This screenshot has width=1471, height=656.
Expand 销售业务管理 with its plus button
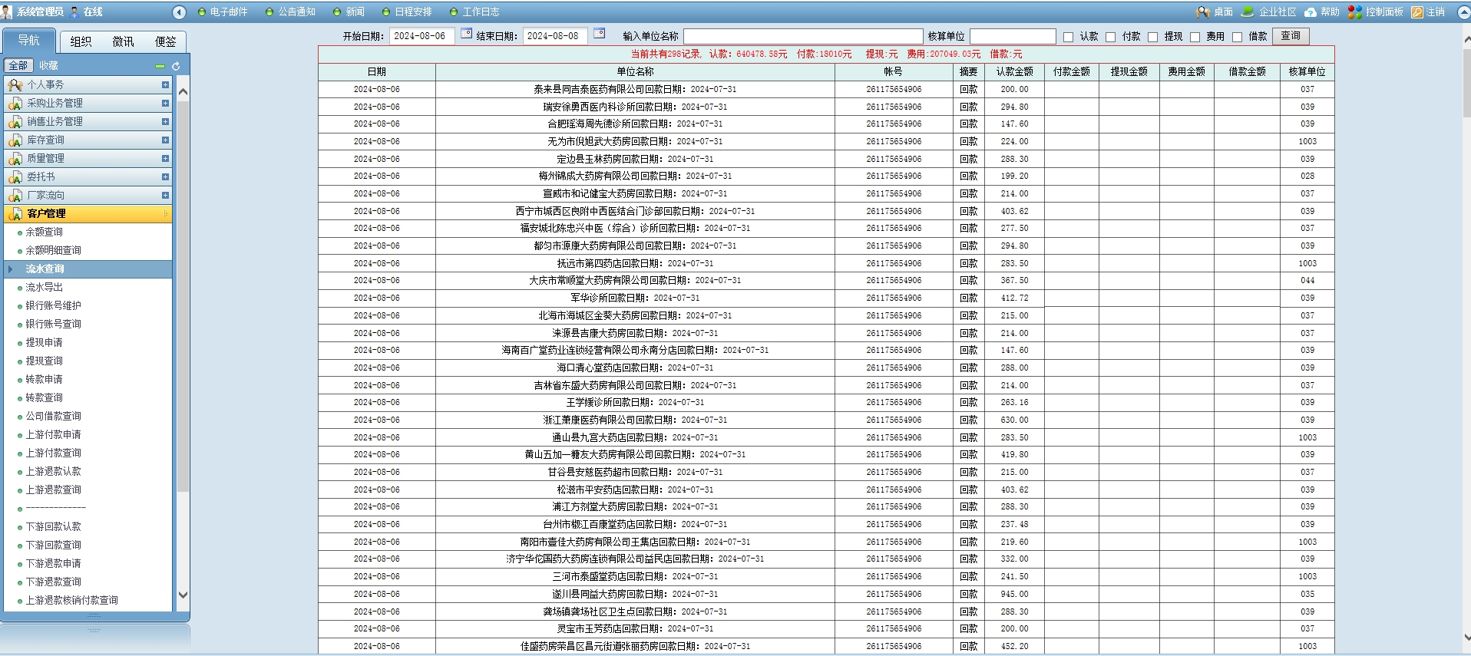(x=165, y=121)
